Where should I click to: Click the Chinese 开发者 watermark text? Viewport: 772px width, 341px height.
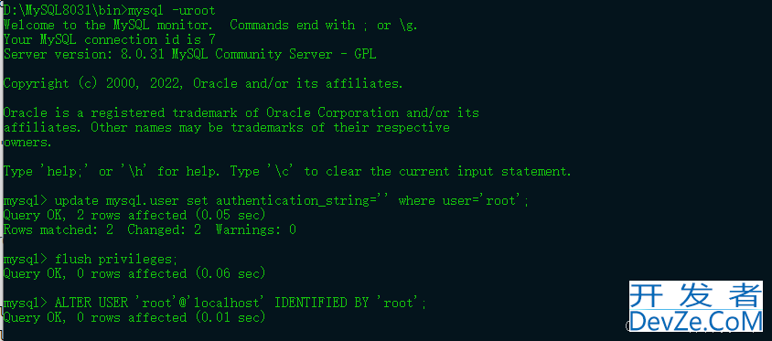pyautogui.click(x=696, y=295)
